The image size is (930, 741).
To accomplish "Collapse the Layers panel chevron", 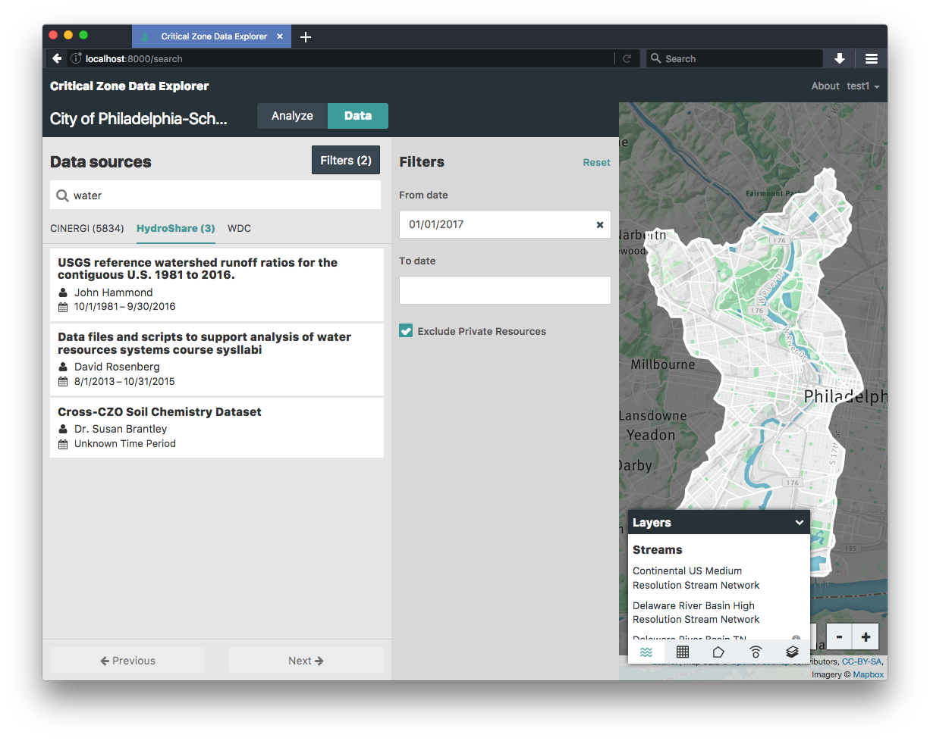I will tap(799, 523).
